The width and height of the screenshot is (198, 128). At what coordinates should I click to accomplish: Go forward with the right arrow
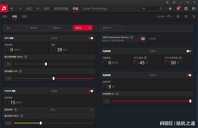click(x=20, y=8)
